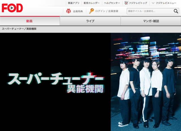This screenshot has width=181, height=131.
Task: Click ログイン / 会員登録
Action: pyautogui.click(x=107, y=11)
